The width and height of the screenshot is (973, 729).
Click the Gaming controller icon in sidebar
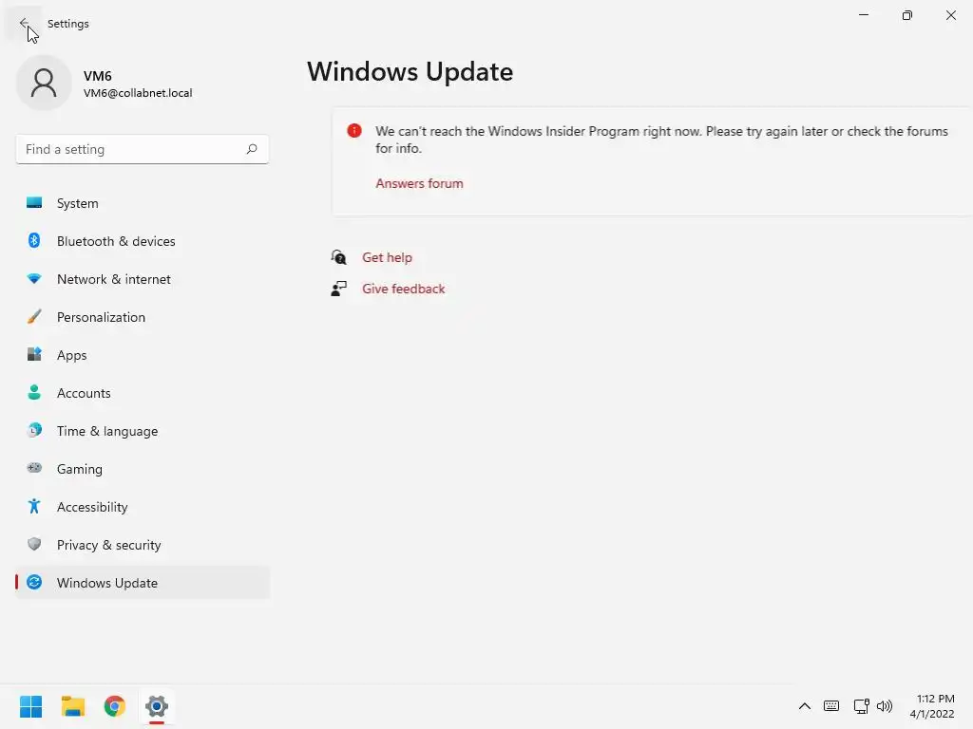point(34,468)
